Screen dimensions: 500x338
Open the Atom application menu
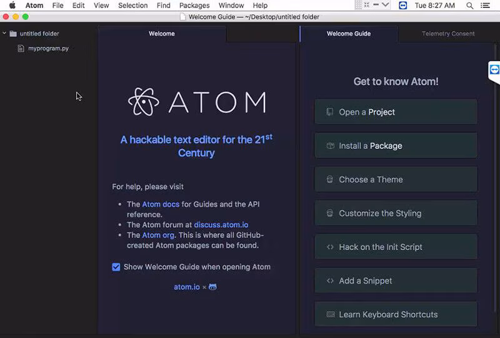click(34, 6)
